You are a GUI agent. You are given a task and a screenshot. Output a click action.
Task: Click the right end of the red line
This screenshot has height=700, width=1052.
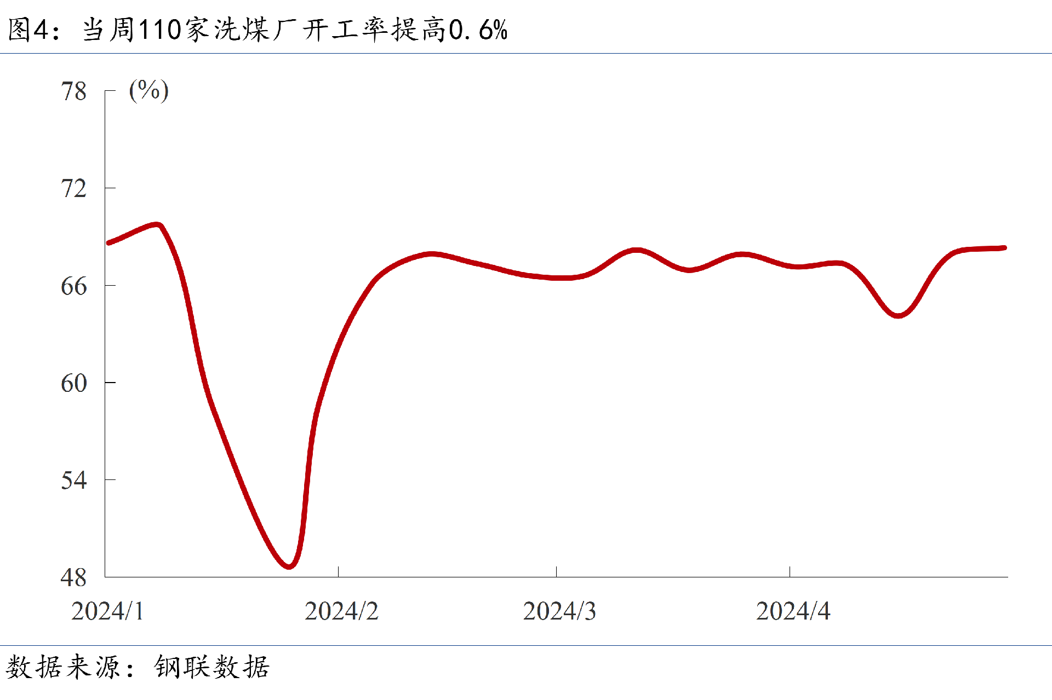click(x=1004, y=248)
